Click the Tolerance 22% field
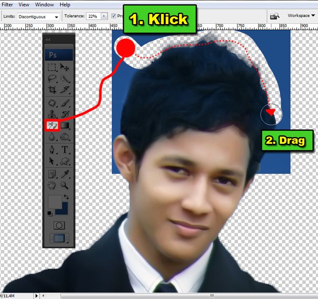The width and height of the screenshot is (318, 299). pyautogui.click(x=94, y=16)
